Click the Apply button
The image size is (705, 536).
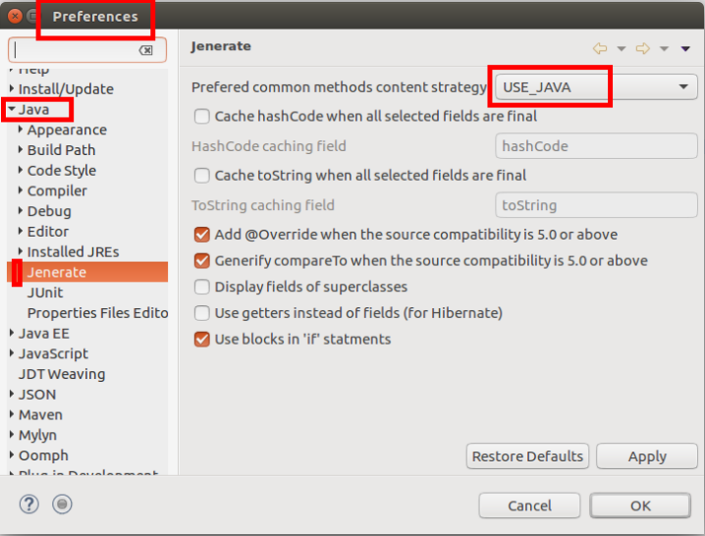647,456
